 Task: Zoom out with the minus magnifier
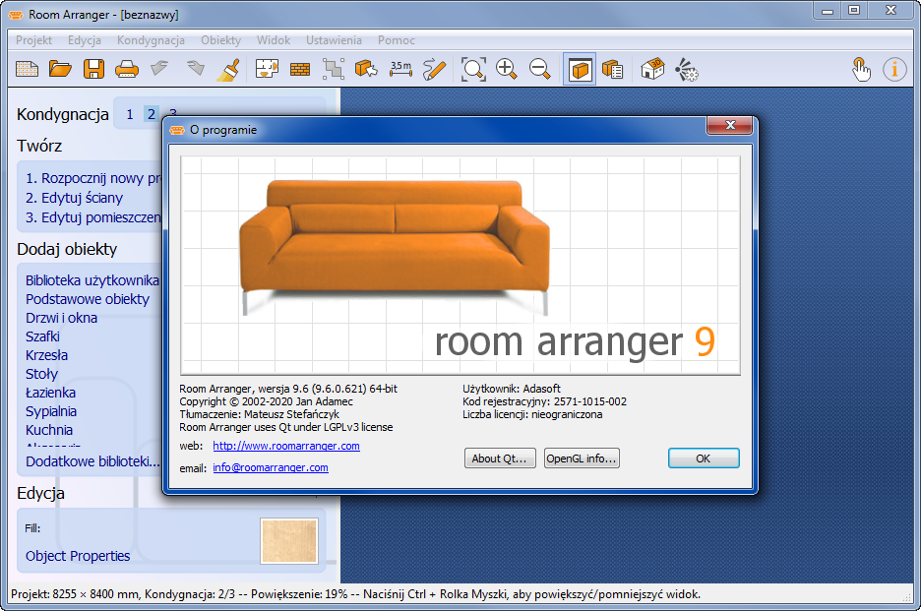[x=539, y=69]
